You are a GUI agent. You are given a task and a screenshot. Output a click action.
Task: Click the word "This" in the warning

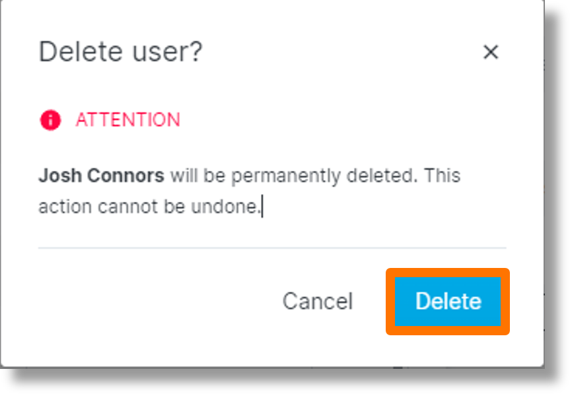coord(442,176)
